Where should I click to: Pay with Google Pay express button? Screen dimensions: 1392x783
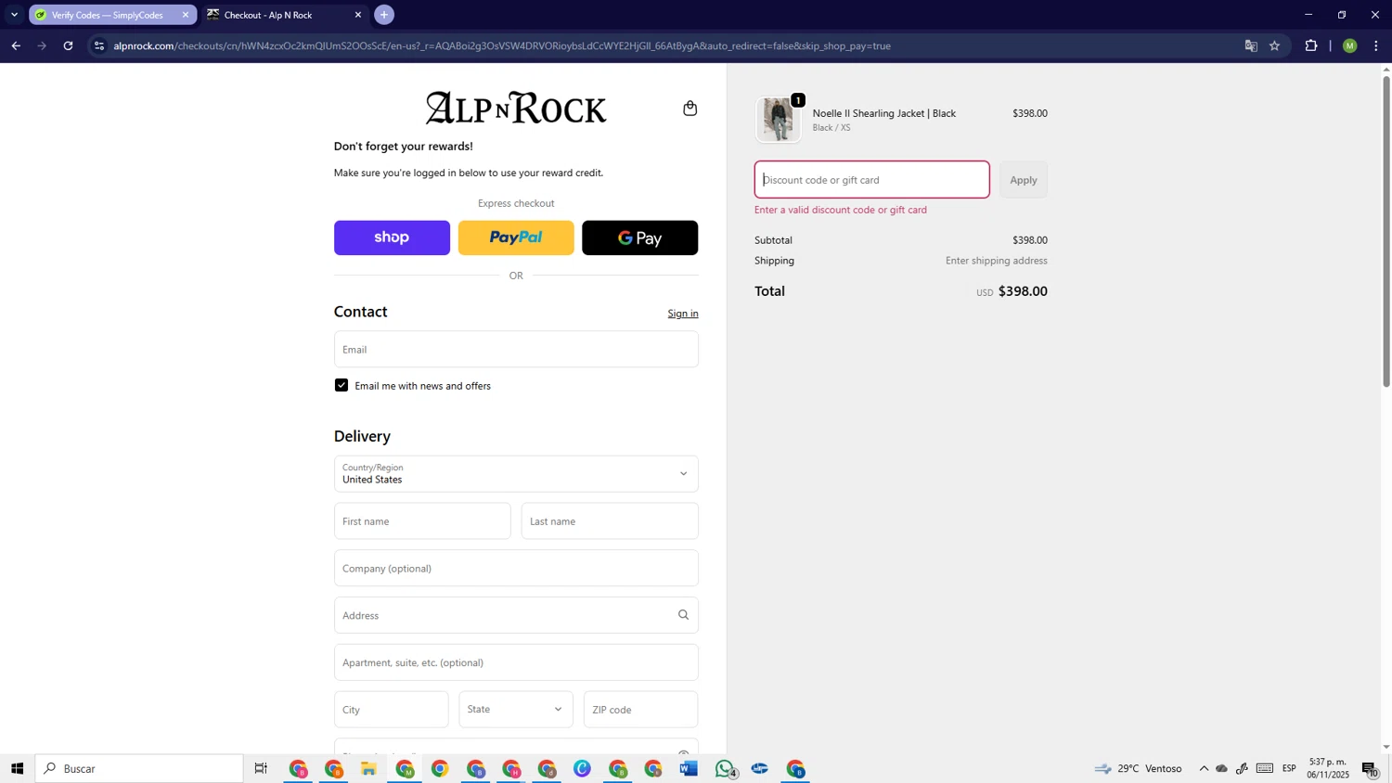coord(639,237)
